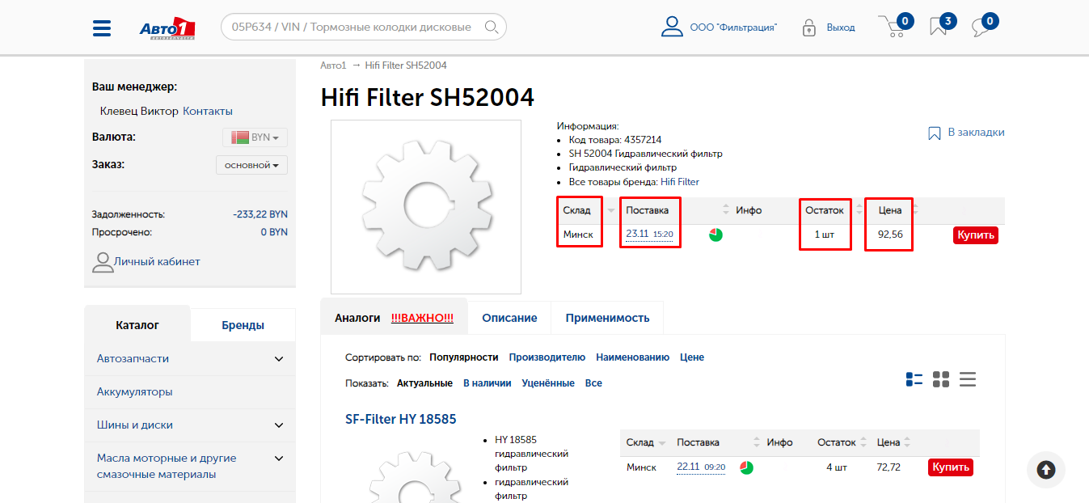This screenshot has width=1089, height=503.
Task: Sort analogs by Производителю
Action: 547,357
